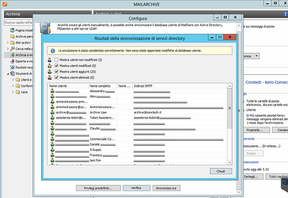The image size is (288, 198).
Task: Click the blue information icon in the banner
Action: click(x=53, y=51)
